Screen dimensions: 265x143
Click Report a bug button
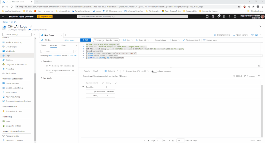click(x=45, y=16)
